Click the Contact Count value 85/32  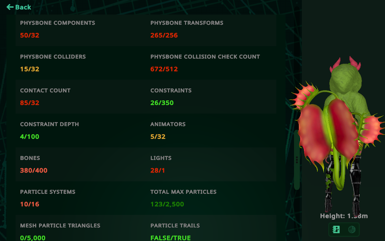(30, 103)
